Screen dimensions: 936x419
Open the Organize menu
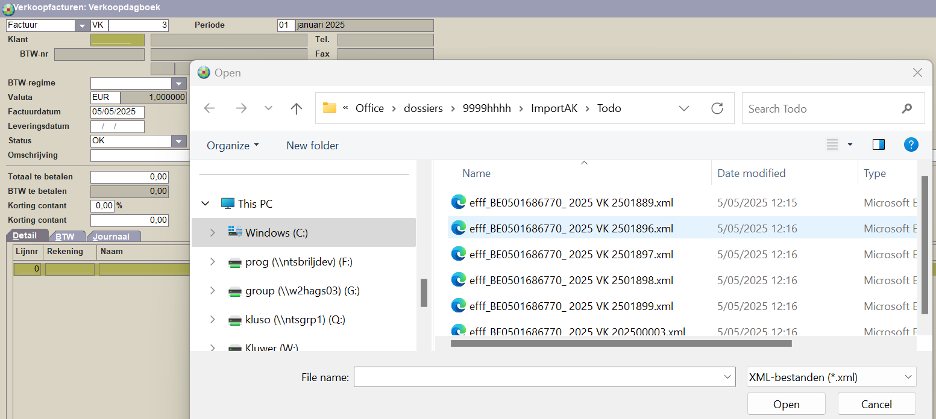click(x=233, y=146)
